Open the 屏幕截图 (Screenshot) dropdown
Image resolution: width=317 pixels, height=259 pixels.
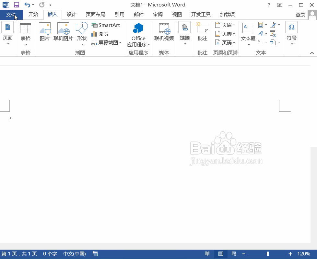click(106, 43)
